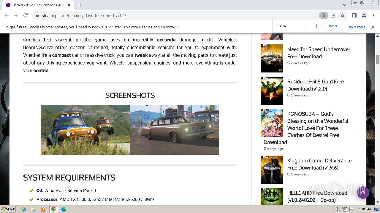The height and width of the screenshot is (213, 380).
Task: Click the purple scroll-to-top button
Action: pyautogui.click(x=363, y=193)
